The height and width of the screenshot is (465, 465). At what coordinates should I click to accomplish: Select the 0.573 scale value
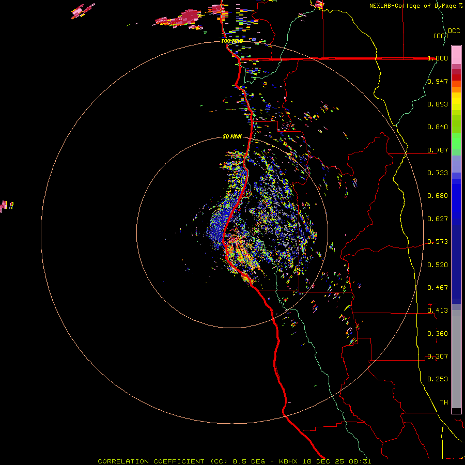point(438,242)
